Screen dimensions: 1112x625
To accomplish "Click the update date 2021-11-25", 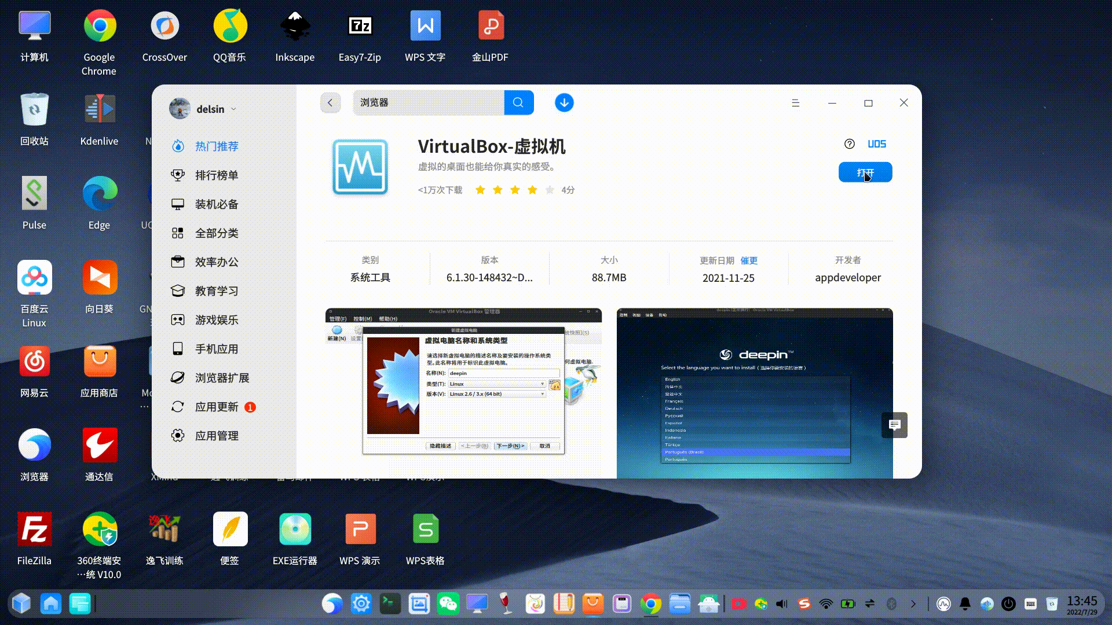I will point(728,278).
